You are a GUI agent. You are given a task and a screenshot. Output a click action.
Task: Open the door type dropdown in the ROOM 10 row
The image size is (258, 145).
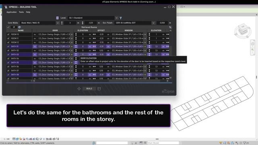pyautogui.click(x=72, y=34)
